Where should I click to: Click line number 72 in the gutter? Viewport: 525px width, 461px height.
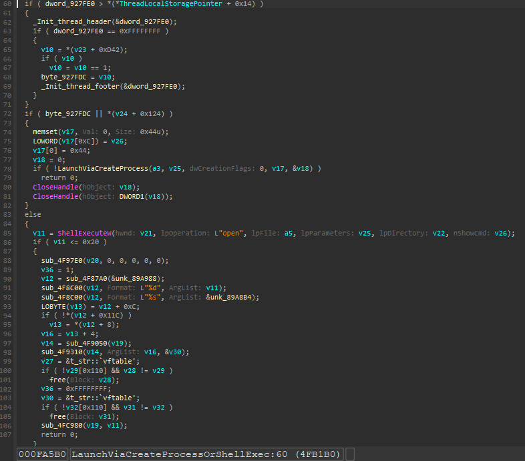click(x=7, y=114)
